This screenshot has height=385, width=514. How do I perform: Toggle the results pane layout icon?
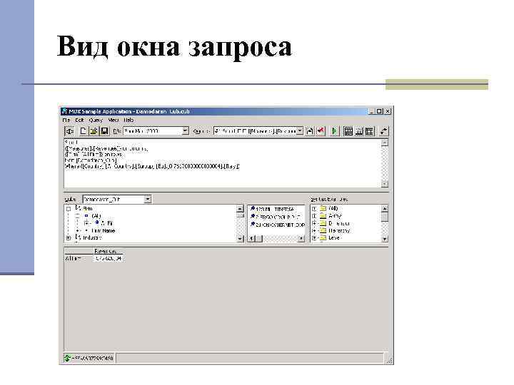(370, 131)
